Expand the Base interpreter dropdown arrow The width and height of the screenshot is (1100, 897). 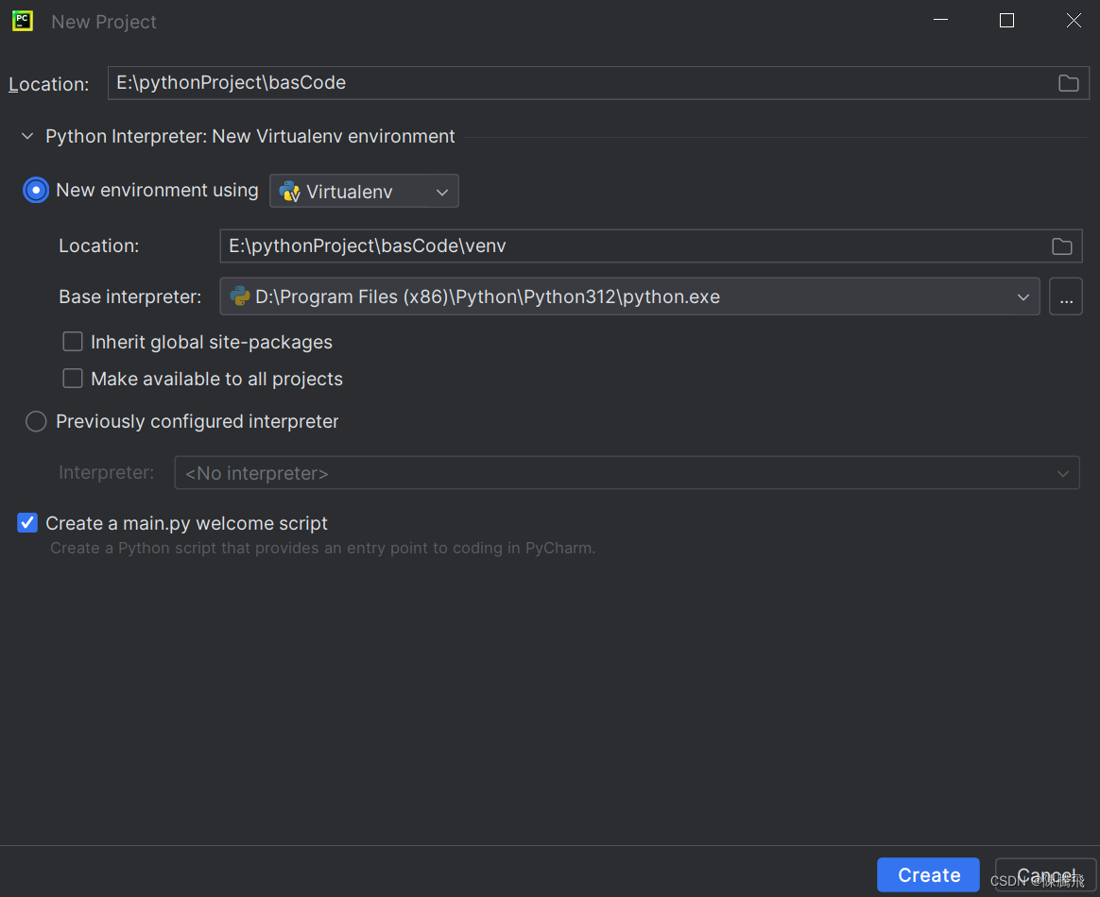point(1023,297)
